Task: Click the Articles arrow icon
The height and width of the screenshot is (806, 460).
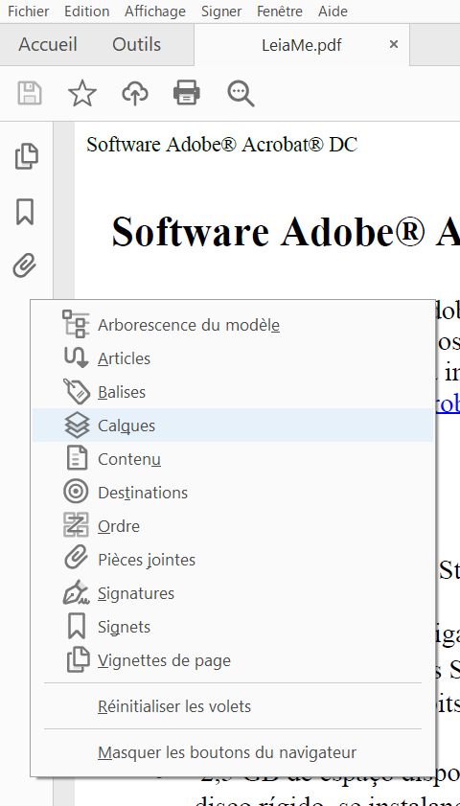Action: click(x=76, y=357)
